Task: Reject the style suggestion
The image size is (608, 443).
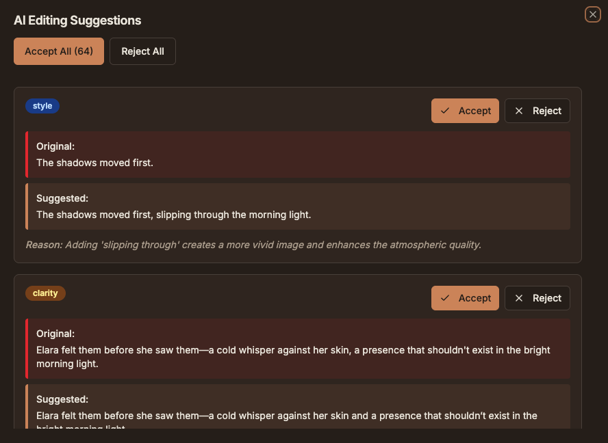Action: pyautogui.click(x=537, y=111)
